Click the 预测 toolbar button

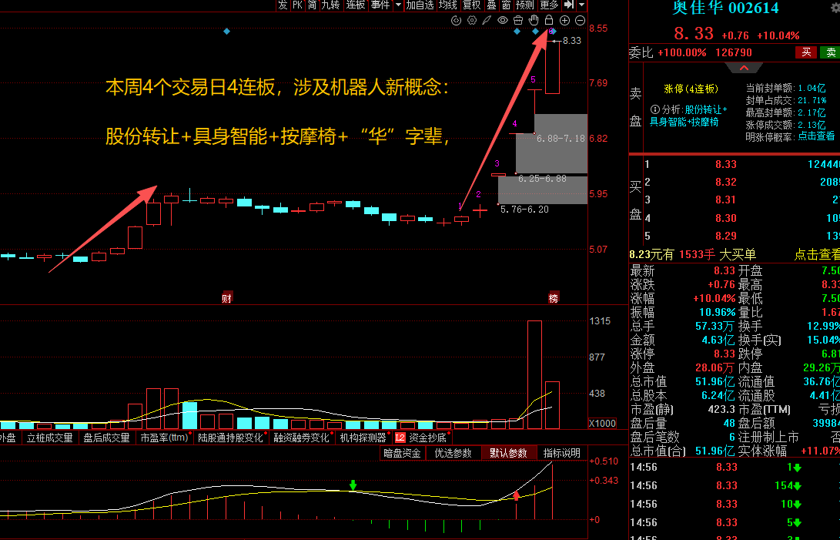point(524,5)
